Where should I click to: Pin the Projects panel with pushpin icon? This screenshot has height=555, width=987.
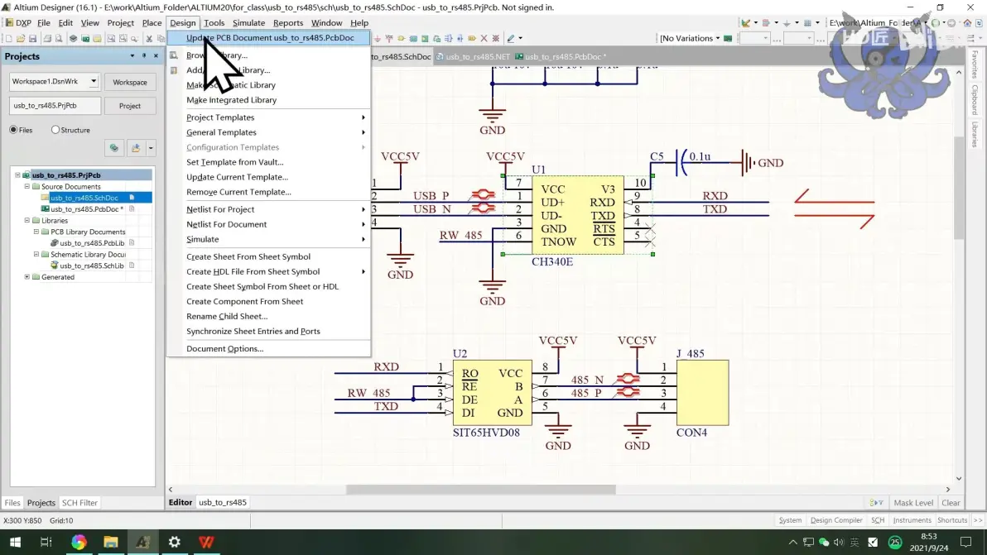click(x=144, y=56)
